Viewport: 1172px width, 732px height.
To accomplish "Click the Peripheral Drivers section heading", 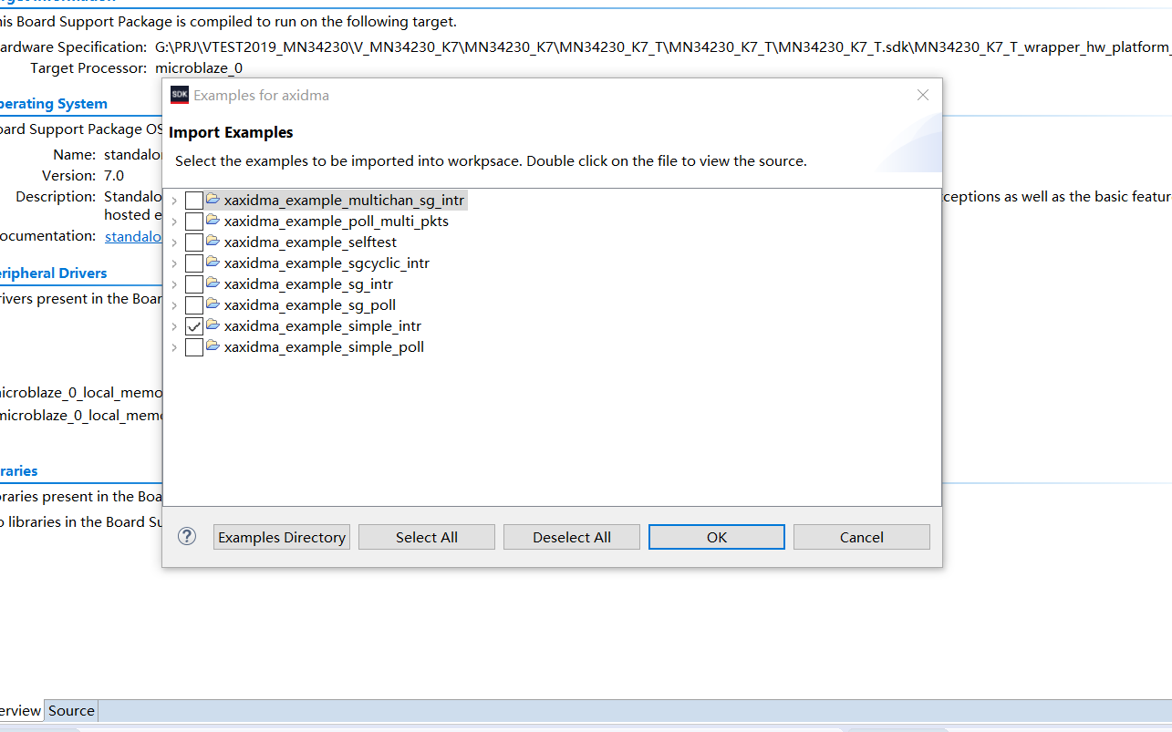I will click(54, 273).
